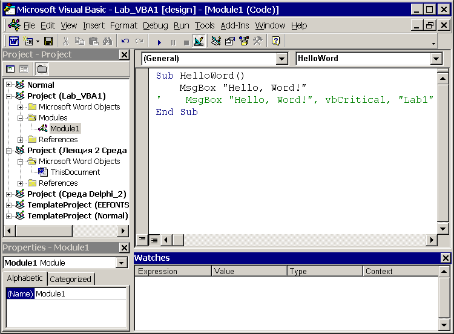Collapse the Modules folder

point(20,118)
